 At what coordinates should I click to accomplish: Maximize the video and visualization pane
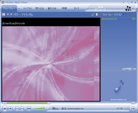pyautogui.click(x=97, y=15)
